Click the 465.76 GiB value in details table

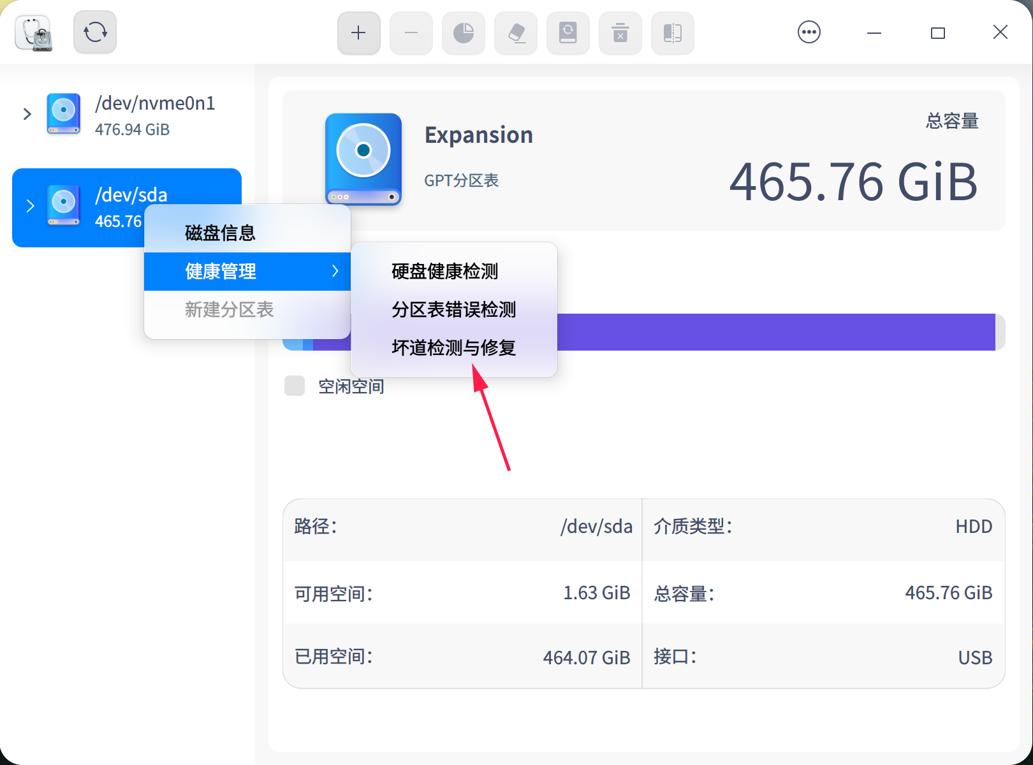click(x=949, y=593)
